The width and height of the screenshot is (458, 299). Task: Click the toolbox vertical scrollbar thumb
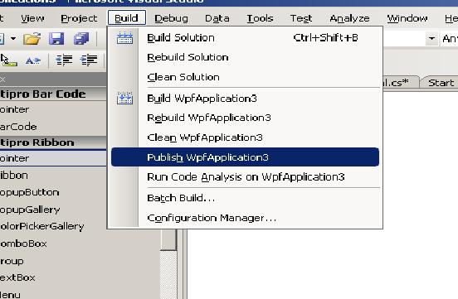[x=168, y=240]
